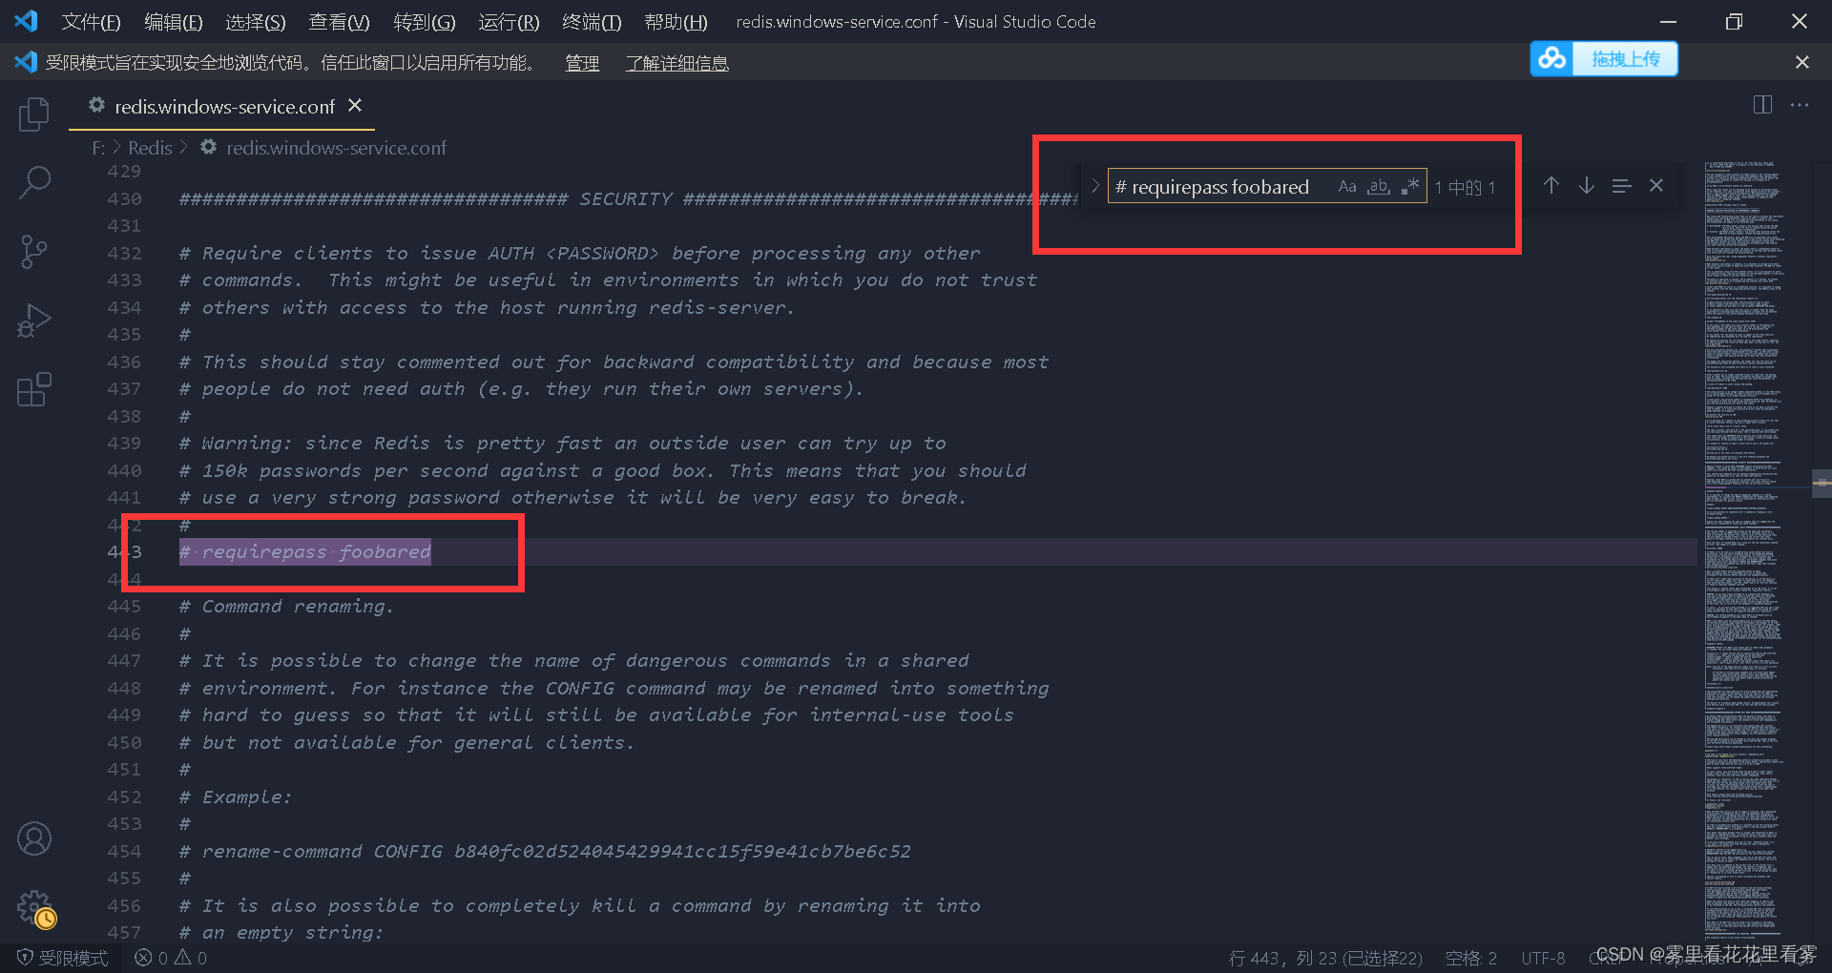This screenshot has width=1832, height=973.
Task: Open the 查看(V) menu
Action: [339, 21]
